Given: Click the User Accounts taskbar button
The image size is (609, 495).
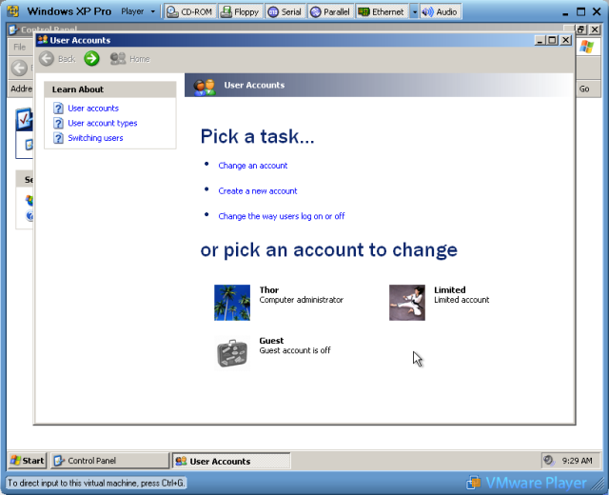Looking at the screenshot, I should tap(231, 461).
